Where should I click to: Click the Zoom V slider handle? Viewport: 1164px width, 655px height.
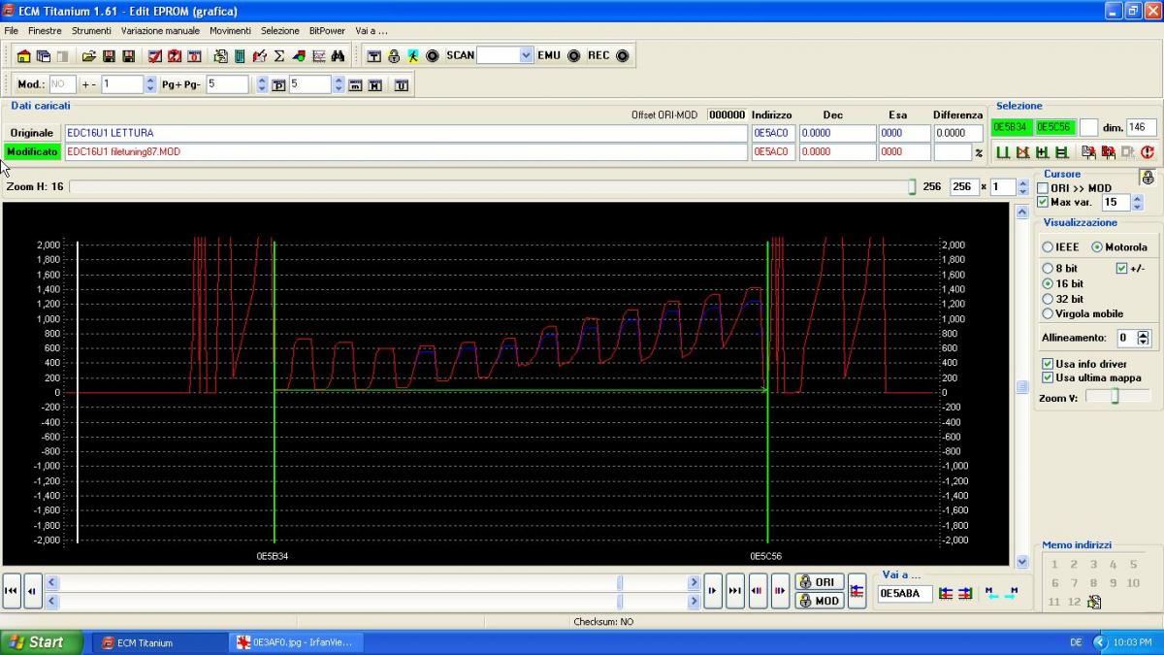coord(1115,396)
